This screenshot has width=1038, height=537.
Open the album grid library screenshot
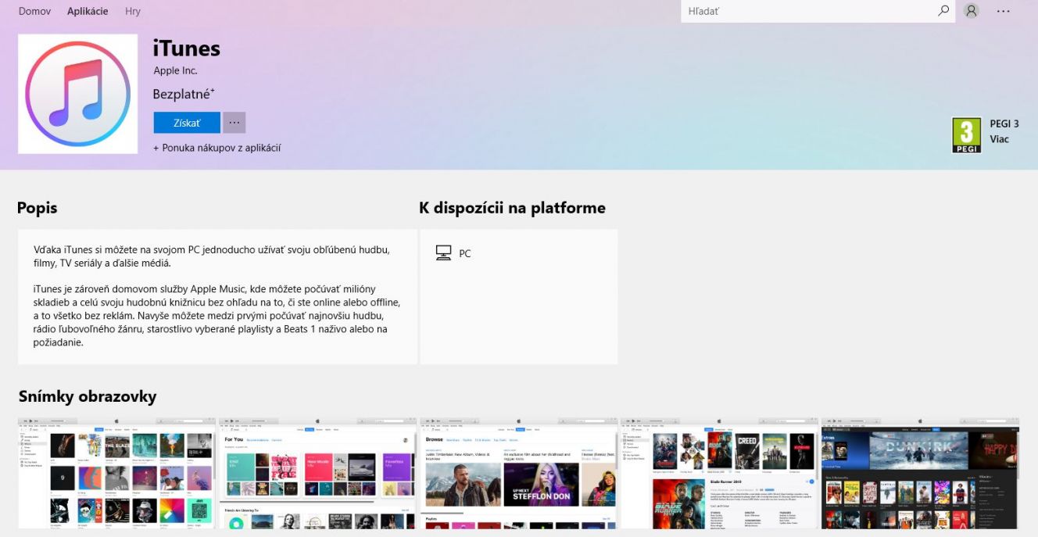click(x=116, y=473)
